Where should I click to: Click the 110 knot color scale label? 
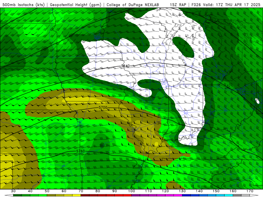149,191
